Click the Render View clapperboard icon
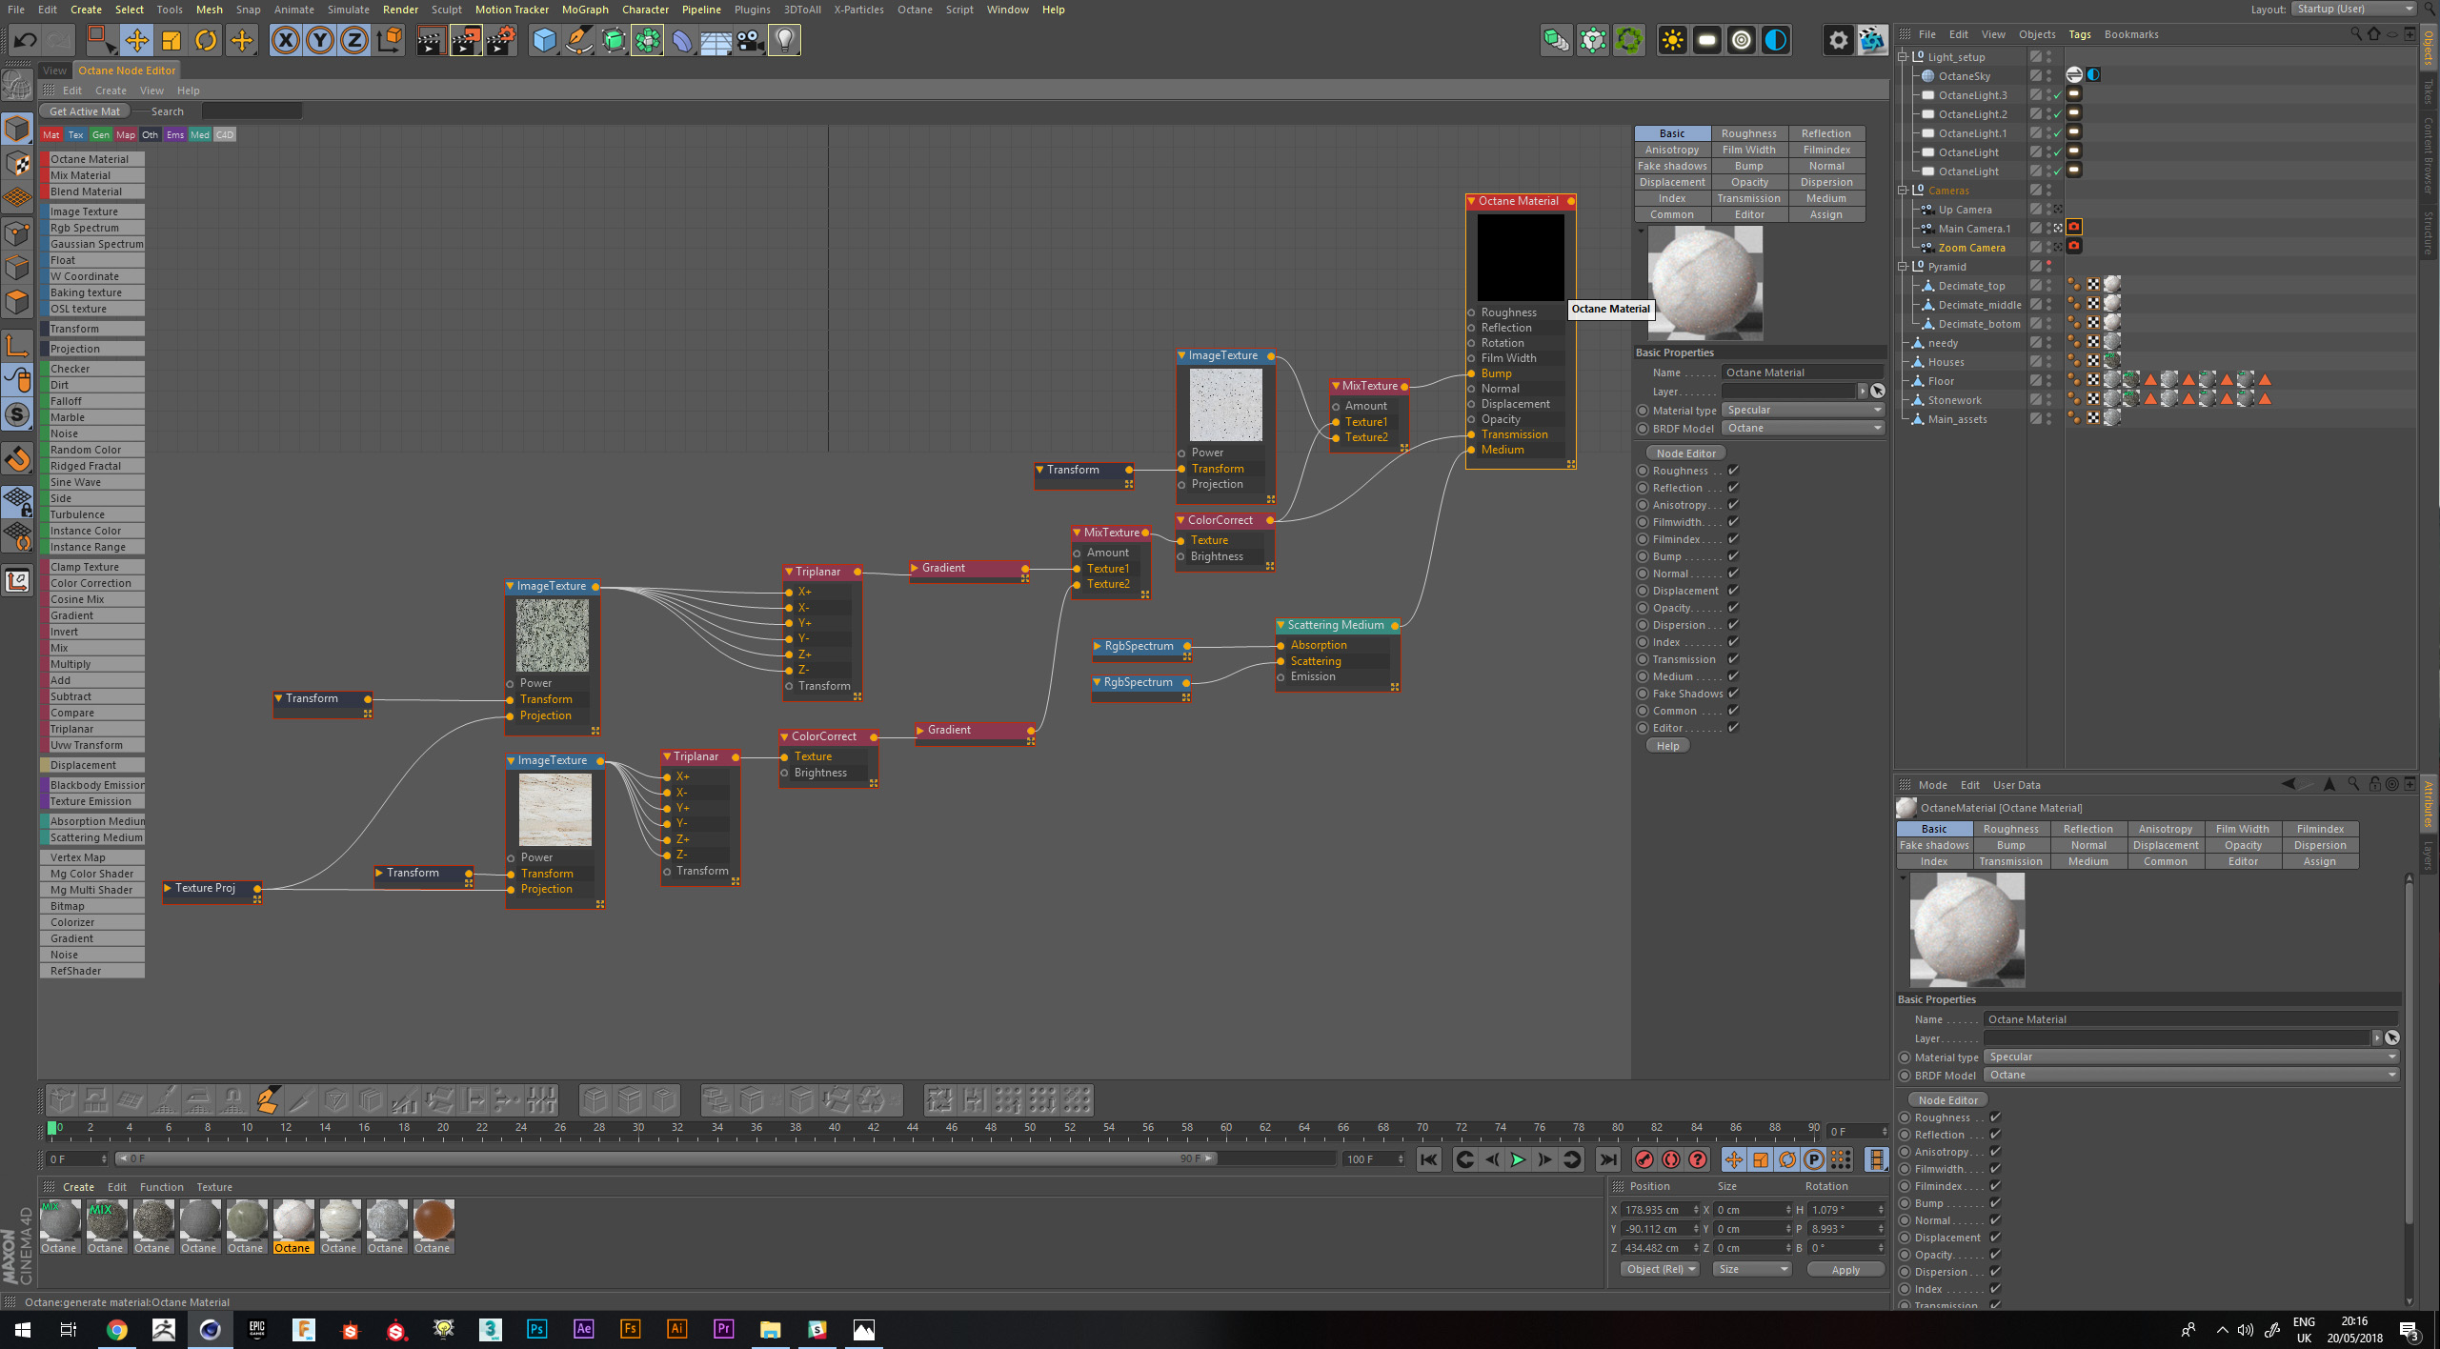The width and height of the screenshot is (2440, 1349). pos(431,40)
